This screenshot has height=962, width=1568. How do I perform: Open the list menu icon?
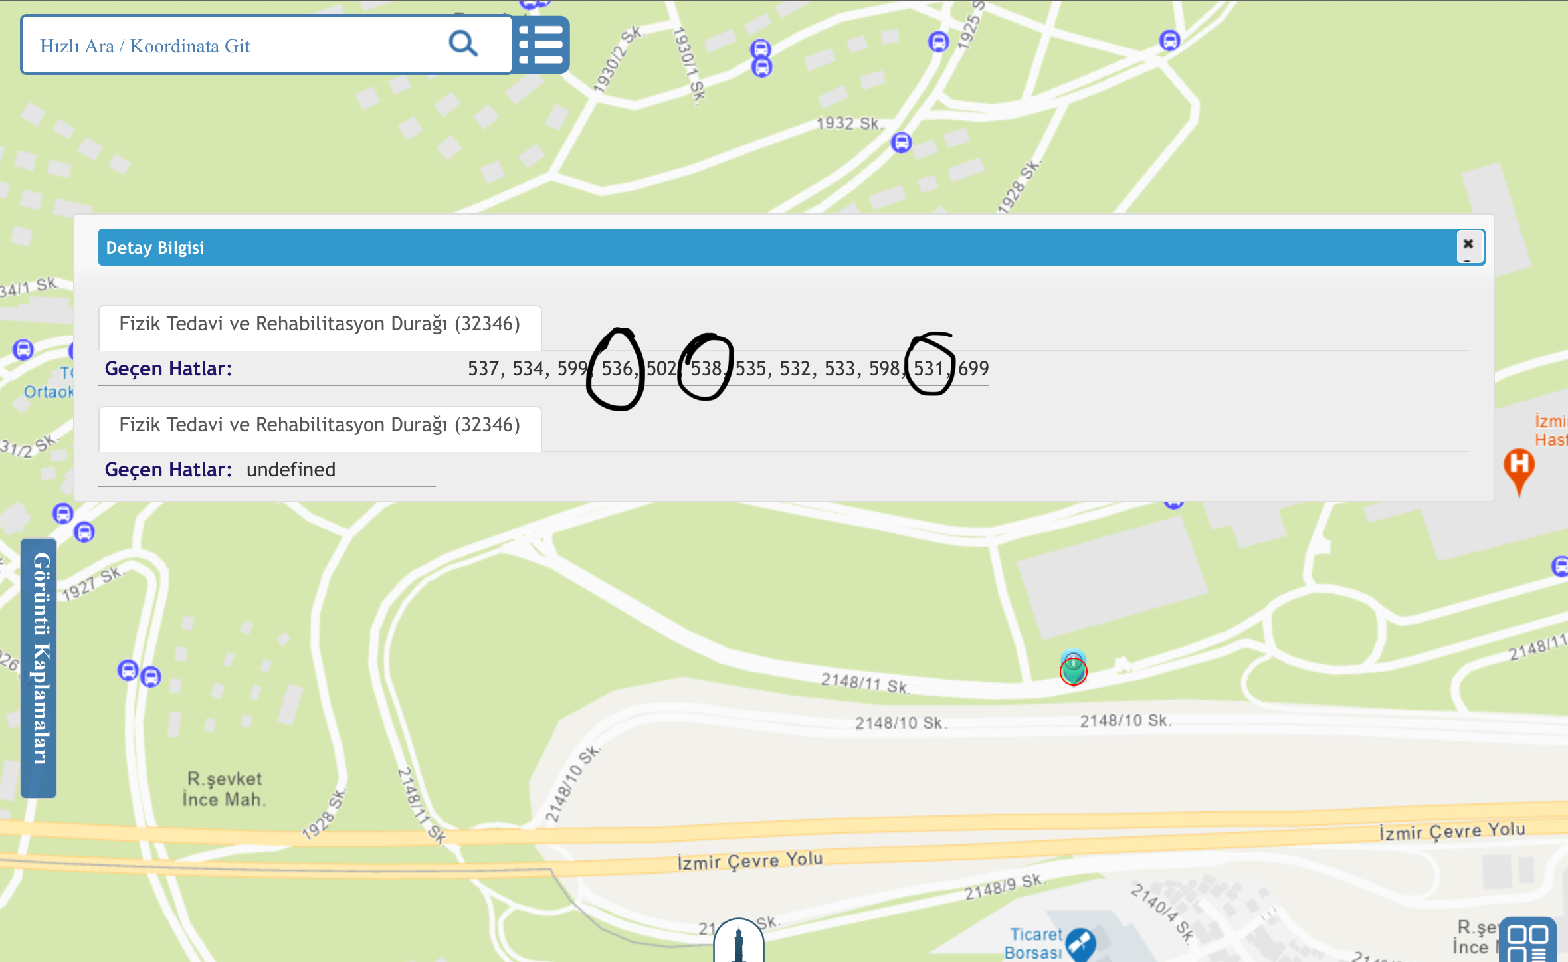(x=541, y=45)
